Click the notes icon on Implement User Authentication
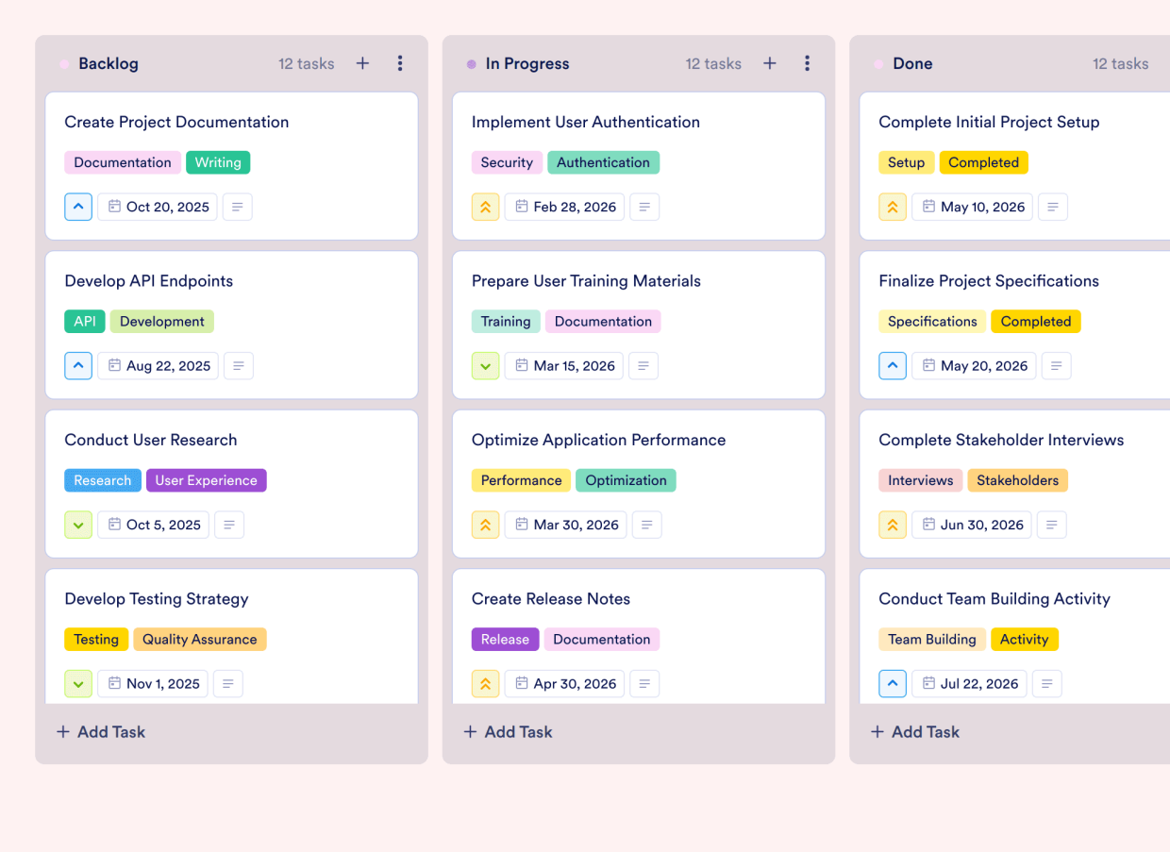This screenshot has height=852, width=1170. [x=644, y=207]
